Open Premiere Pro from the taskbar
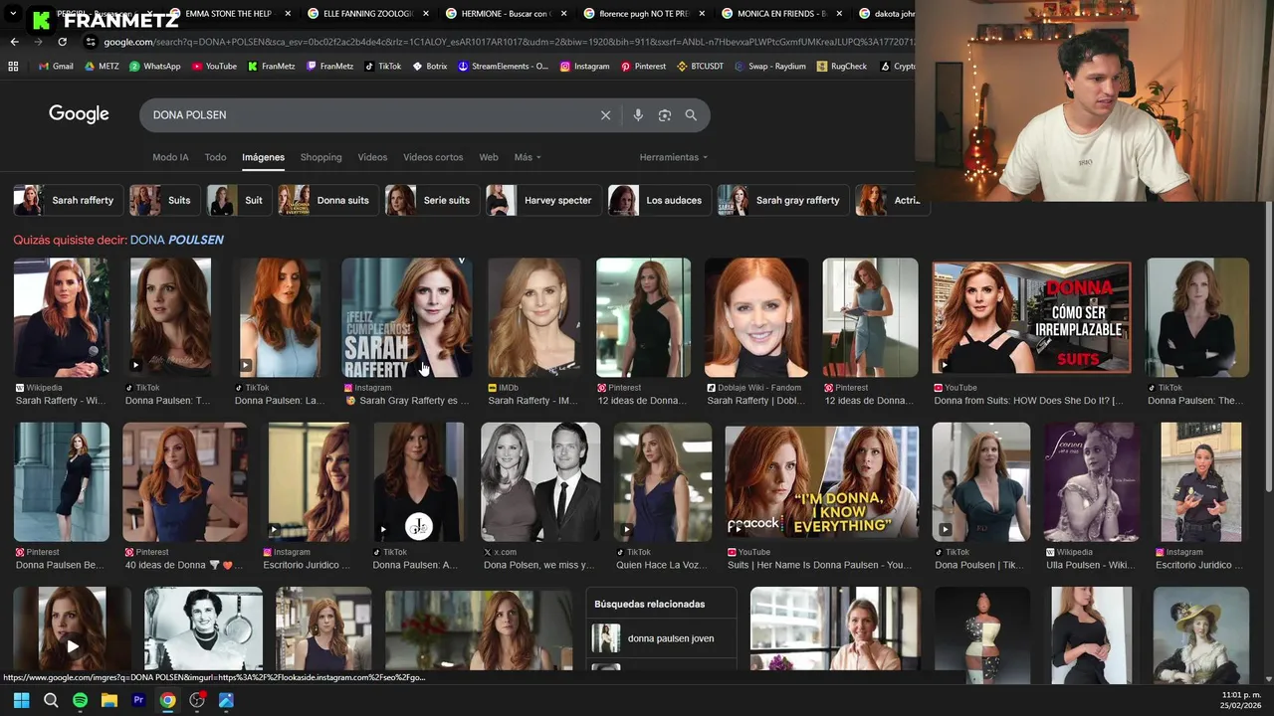Screen dimensions: 1274x716 138,700
